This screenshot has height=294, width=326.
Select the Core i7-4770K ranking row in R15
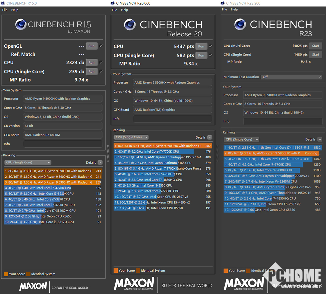coord(53,188)
